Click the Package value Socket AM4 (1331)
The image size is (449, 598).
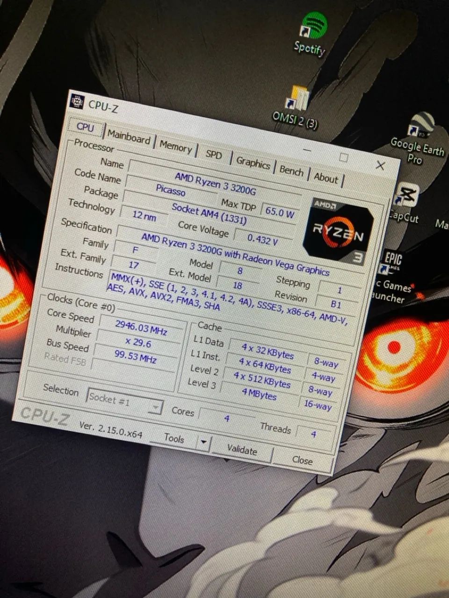(x=209, y=213)
